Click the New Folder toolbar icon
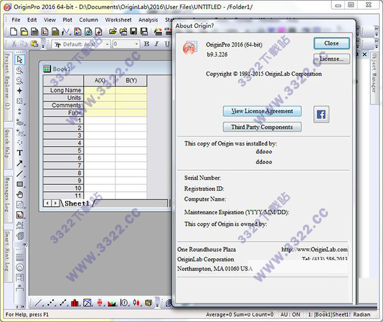This screenshot has height=322, width=383. pyautogui.click(x=24, y=31)
